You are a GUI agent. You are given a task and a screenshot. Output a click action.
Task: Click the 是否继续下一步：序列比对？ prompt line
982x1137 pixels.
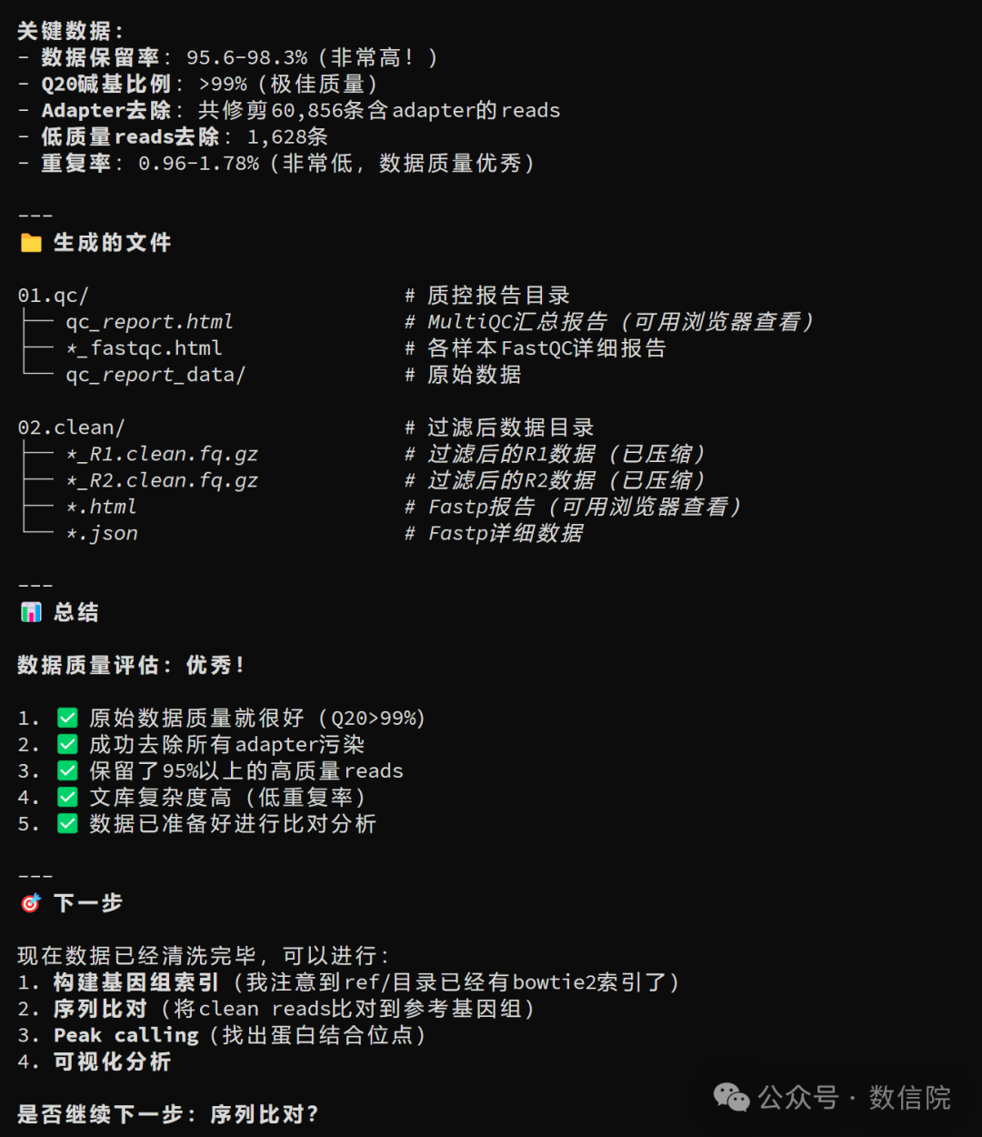point(167,1114)
